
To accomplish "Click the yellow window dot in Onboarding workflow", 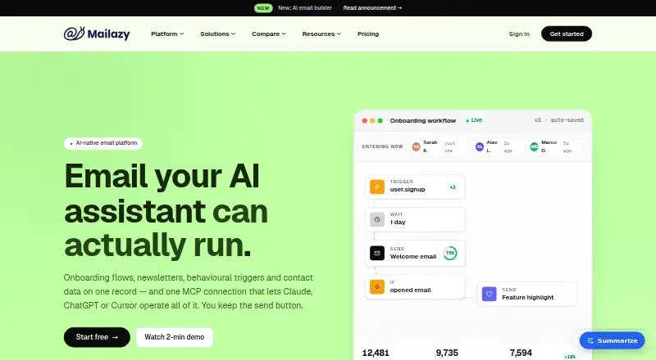I will click(372, 121).
